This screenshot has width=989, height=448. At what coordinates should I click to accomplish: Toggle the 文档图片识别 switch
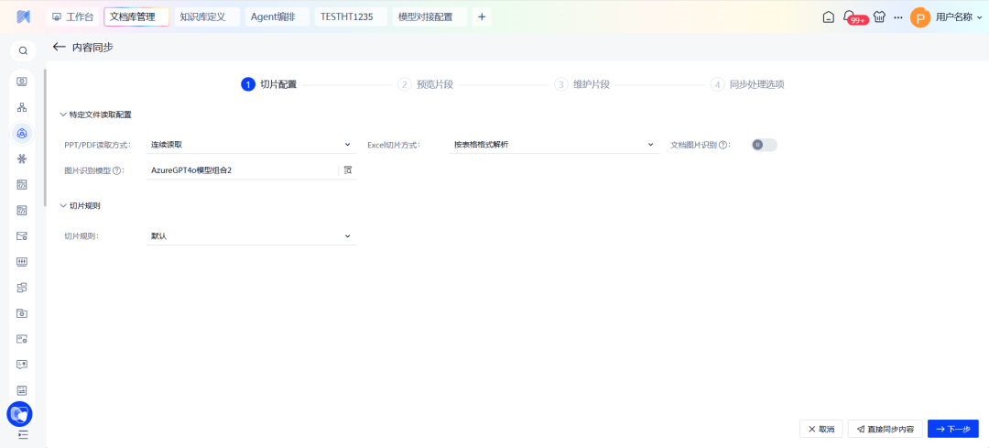pos(764,145)
